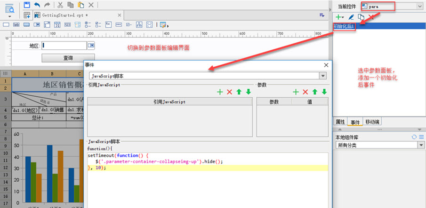This screenshot has width=426, height=208.
Task: Select the combo box widget tool
Action: pyautogui.click(x=37, y=24)
